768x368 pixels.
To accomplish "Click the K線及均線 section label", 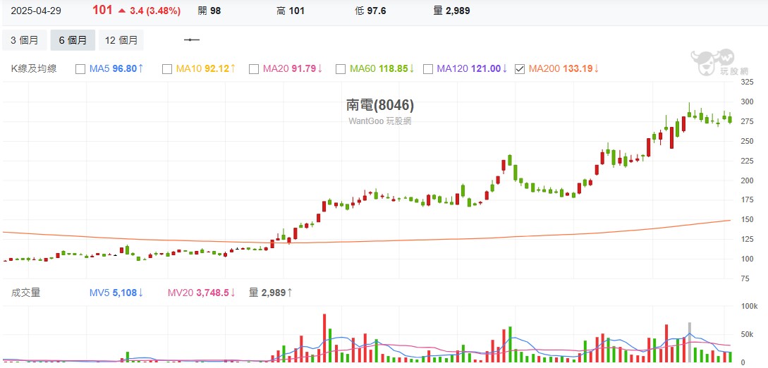I will click(x=34, y=68).
